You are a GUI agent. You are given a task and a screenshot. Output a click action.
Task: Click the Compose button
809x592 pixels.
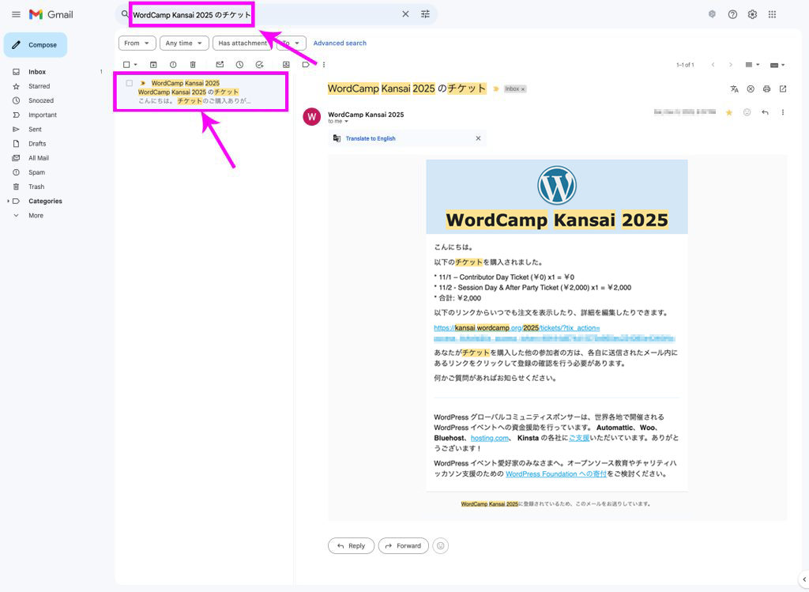36,45
